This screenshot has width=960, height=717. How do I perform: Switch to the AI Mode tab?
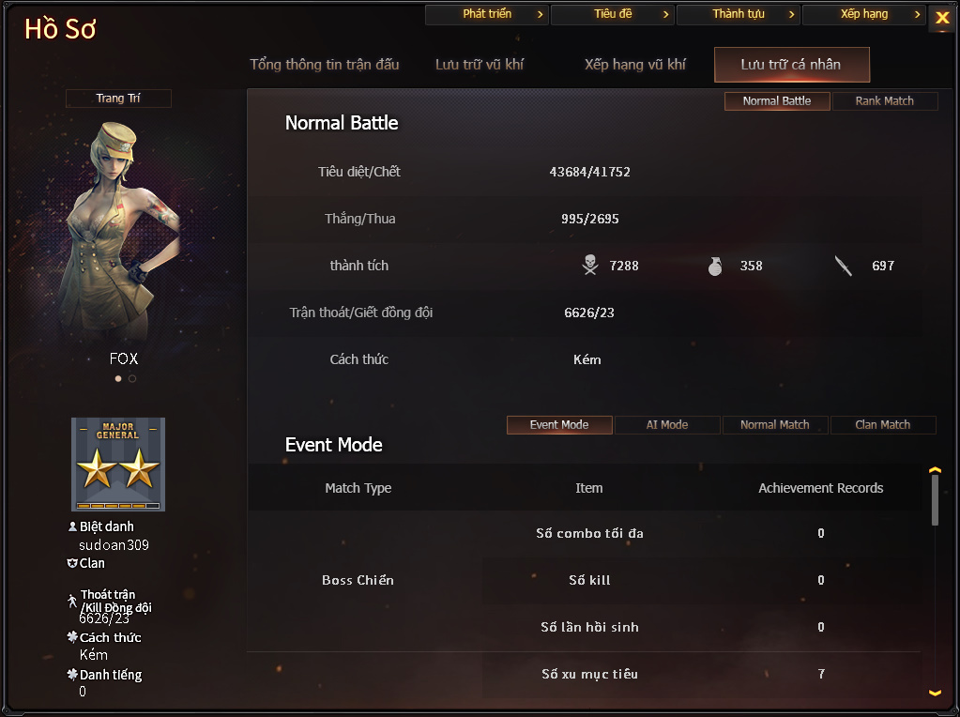(x=667, y=425)
